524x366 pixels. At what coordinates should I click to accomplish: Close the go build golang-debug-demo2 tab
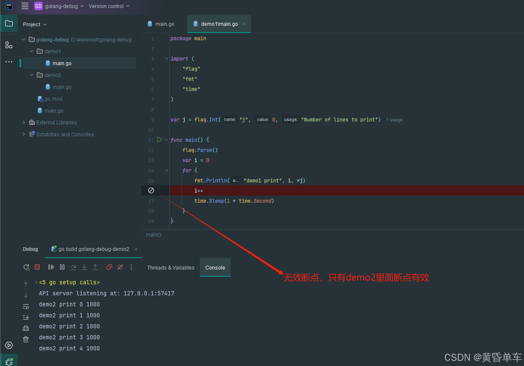pos(136,249)
